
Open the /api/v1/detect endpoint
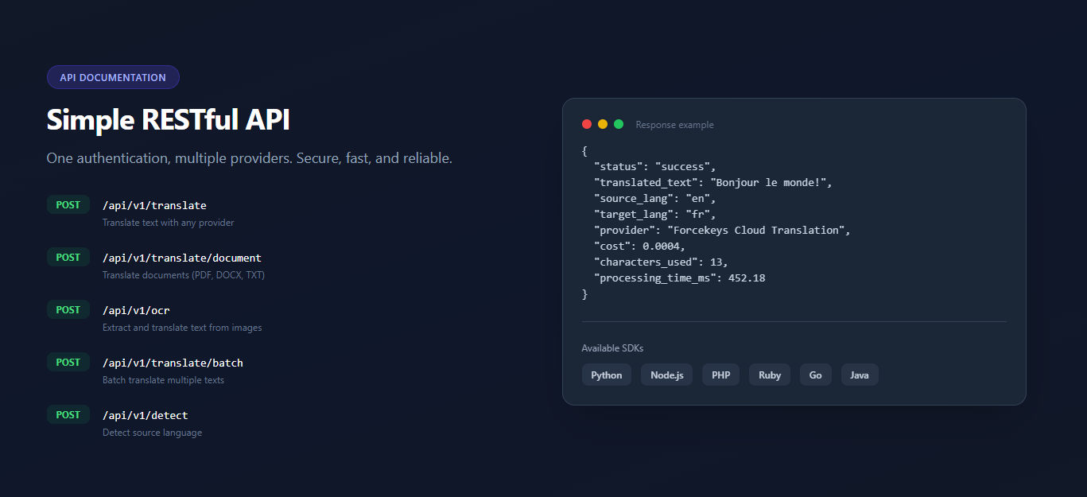(x=146, y=416)
